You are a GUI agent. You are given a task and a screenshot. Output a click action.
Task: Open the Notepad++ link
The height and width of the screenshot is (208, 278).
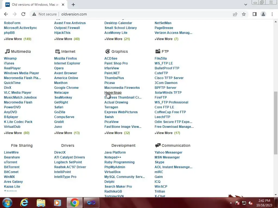(113, 157)
